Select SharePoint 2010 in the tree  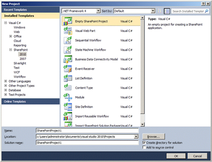(x=23, y=54)
